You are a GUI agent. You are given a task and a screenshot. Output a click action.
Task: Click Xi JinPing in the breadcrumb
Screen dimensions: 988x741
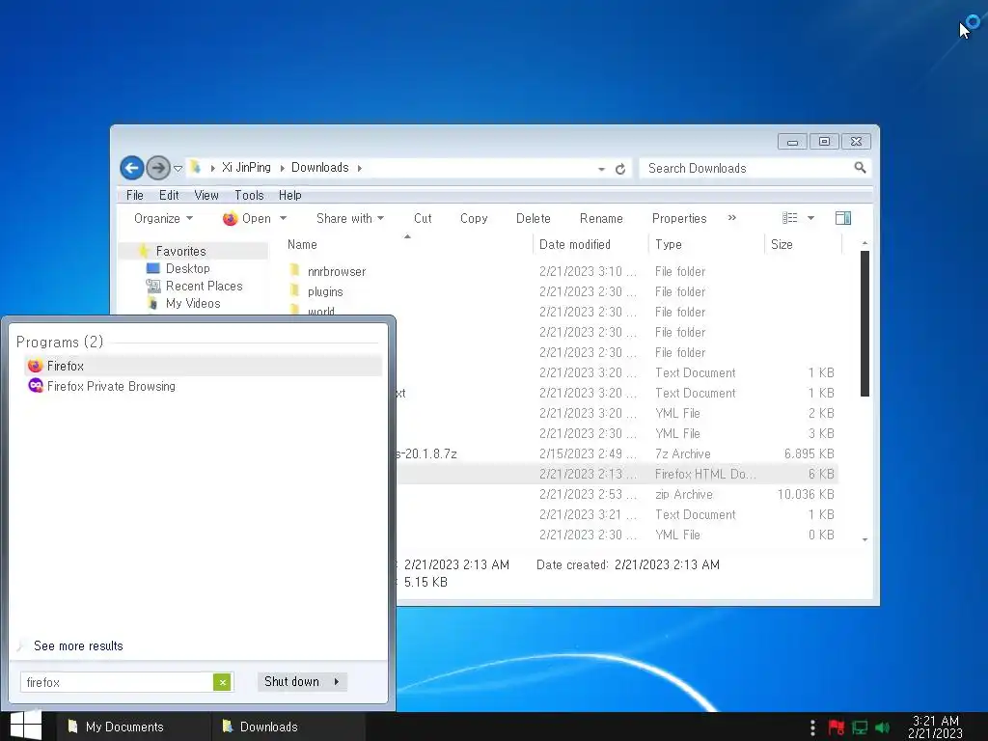[x=246, y=168]
